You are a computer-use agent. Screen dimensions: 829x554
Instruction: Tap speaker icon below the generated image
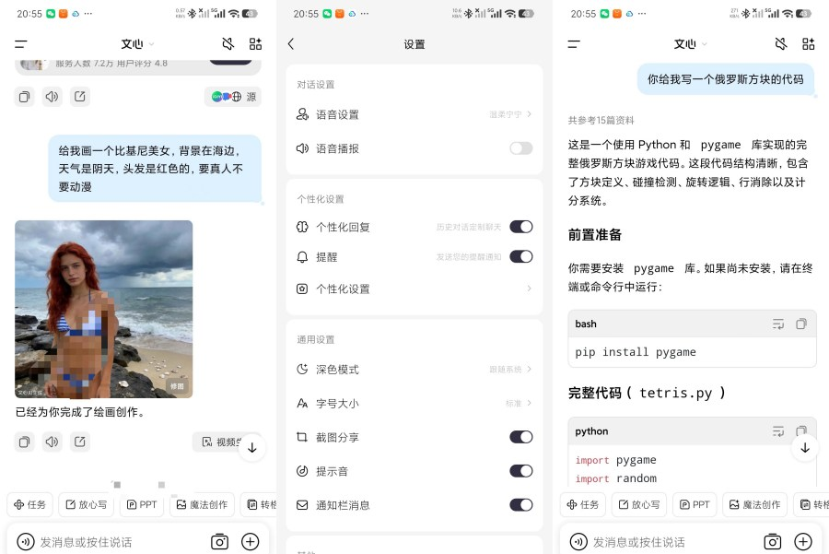point(52,442)
